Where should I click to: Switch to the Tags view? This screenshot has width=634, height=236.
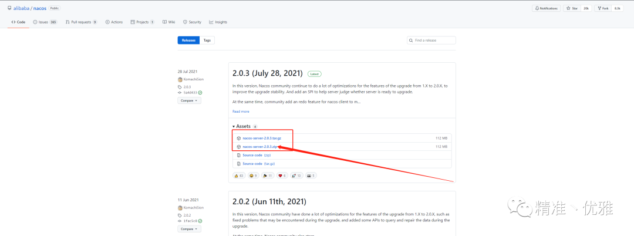(x=207, y=41)
